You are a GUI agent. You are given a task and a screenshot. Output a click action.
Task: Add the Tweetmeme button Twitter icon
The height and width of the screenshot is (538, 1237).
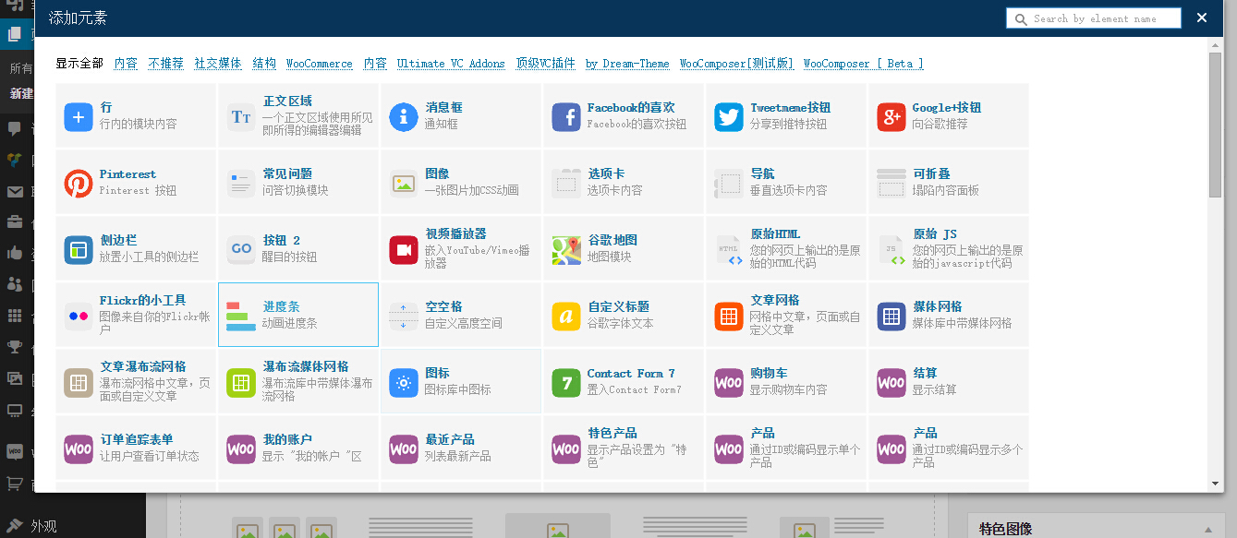pos(729,117)
